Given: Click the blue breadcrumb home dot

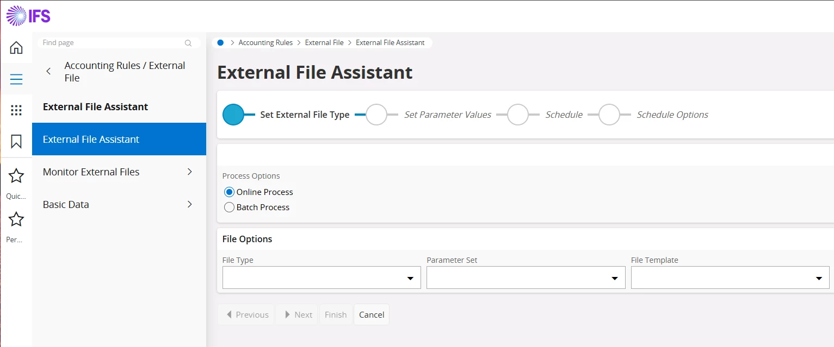Looking at the screenshot, I should point(220,42).
